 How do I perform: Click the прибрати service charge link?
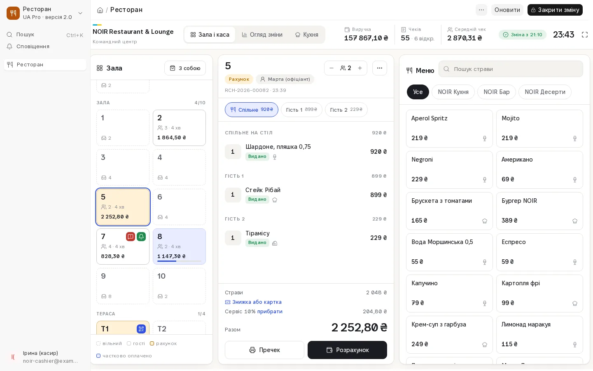tap(270, 312)
